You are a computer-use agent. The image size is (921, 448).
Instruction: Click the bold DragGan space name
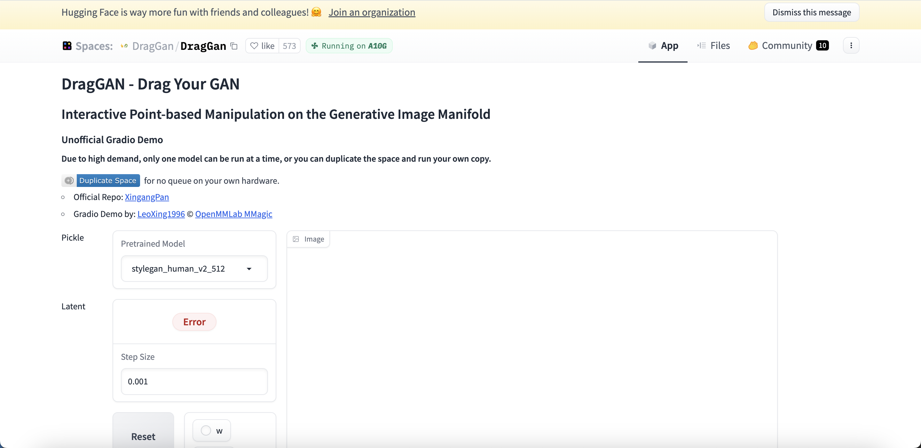click(x=203, y=46)
